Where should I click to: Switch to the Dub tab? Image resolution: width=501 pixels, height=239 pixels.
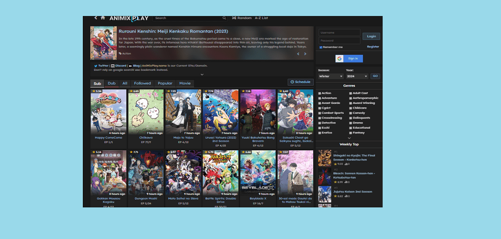(112, 83)
